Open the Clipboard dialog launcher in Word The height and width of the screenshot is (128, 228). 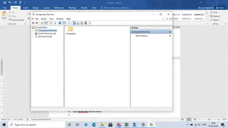point(25,24)
